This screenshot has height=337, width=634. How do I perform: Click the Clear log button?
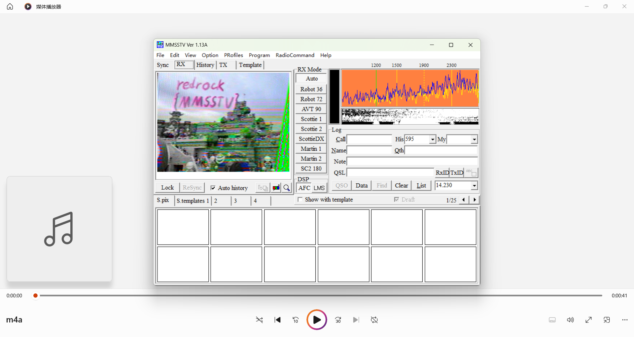pos(402,186)
